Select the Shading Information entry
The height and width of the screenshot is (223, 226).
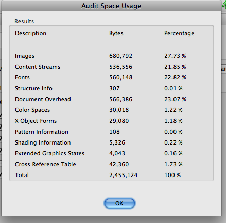43,142
